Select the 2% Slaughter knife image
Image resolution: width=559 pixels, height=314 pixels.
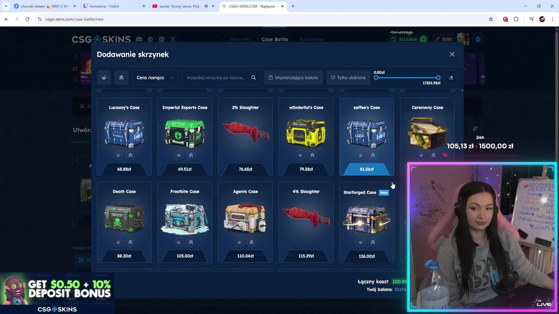click(245, 132)
